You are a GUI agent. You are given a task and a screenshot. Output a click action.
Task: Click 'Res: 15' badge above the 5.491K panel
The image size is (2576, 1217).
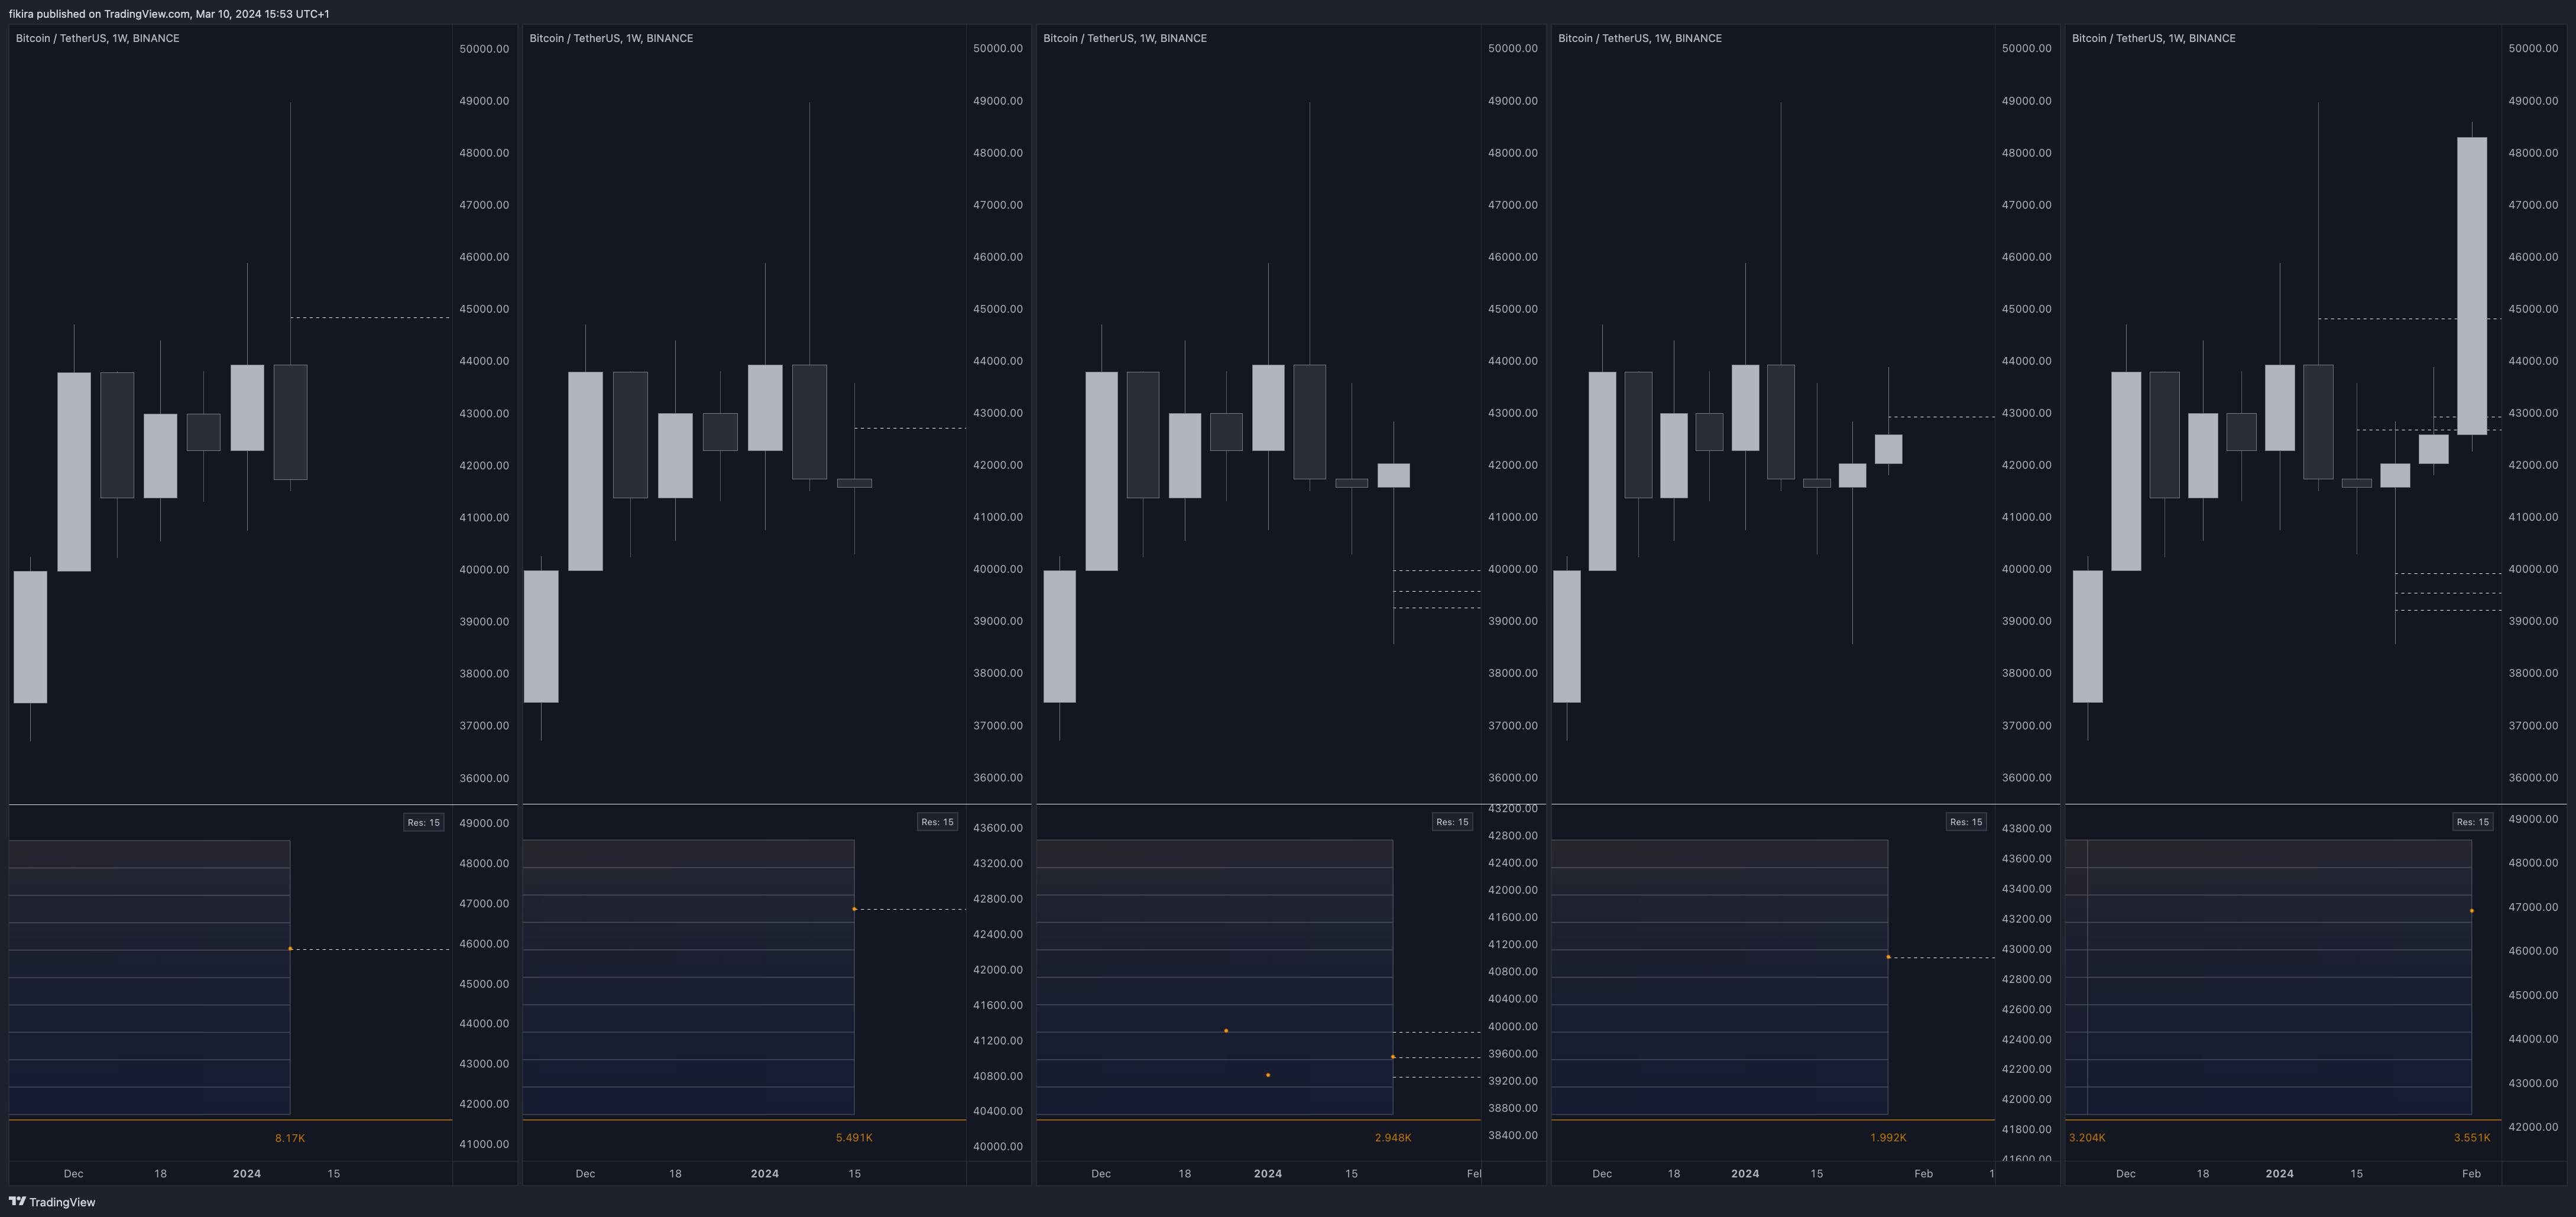937,822
